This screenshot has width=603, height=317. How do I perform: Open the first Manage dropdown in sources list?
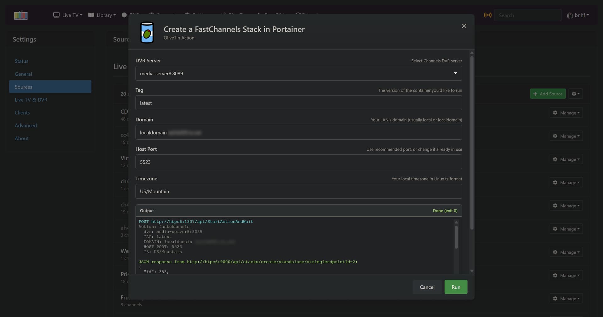coord(566,113)
